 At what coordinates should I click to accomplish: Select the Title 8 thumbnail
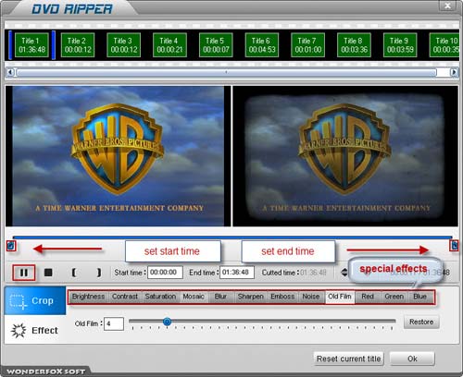coord(354,45)
